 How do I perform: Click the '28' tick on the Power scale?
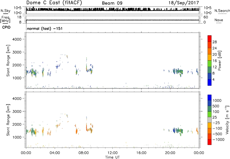pyautogui.click(x=214, y=42)
